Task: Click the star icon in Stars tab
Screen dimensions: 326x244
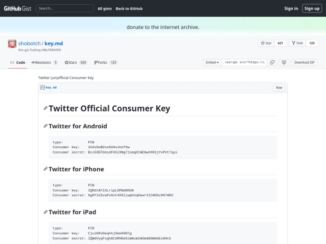Action: click(66, 63)
